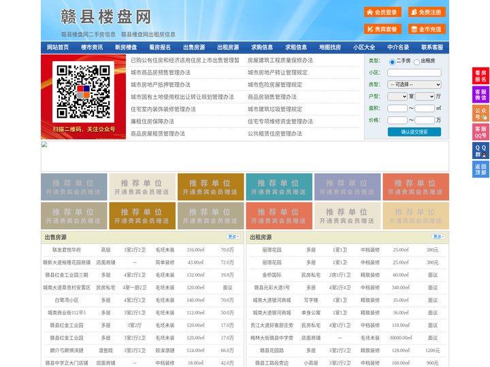The image size is (490, 367).
Task: Open link 商品房屋租赁管理办法
Action: (158, 134)
